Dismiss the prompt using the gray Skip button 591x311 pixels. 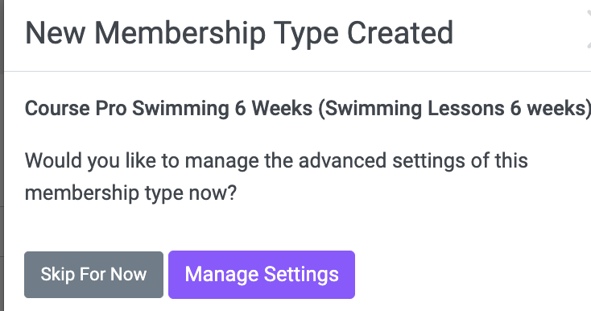(93, 275)
